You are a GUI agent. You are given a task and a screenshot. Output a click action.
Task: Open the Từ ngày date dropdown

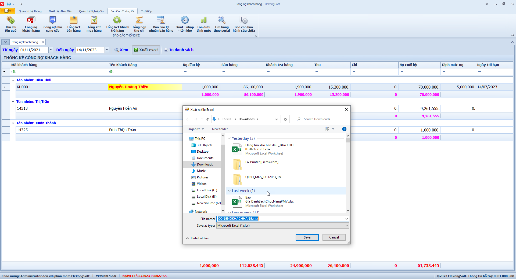(51, 50)
